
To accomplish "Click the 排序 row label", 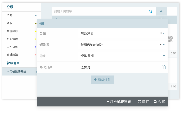I will click(x=43, y=56).
